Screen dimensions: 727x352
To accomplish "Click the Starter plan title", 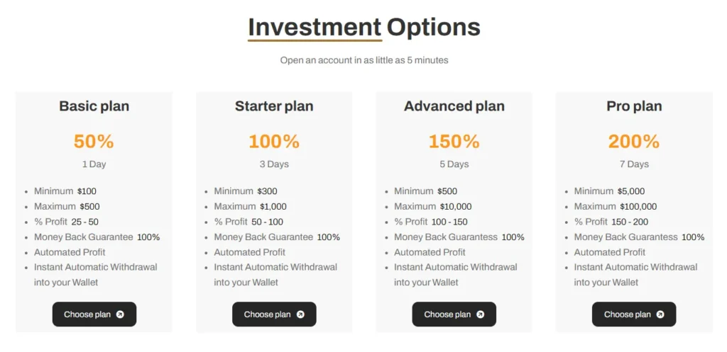I will click(274, 106).
